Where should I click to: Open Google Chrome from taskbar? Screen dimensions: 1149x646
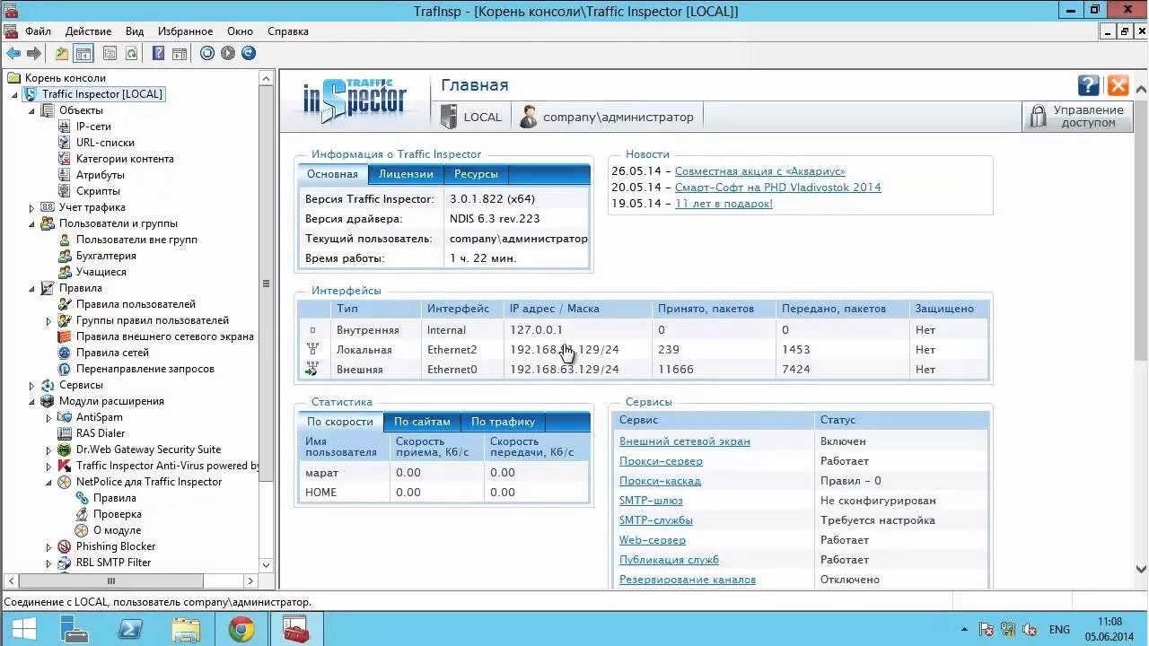(241, 630)
